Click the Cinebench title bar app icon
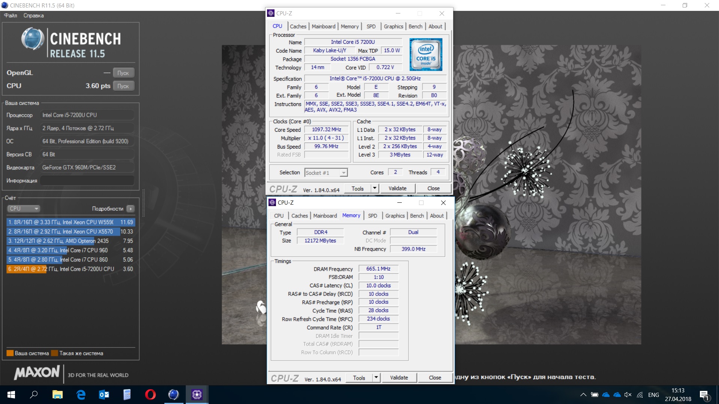719x404 pixels. click(x=4, y=5)
